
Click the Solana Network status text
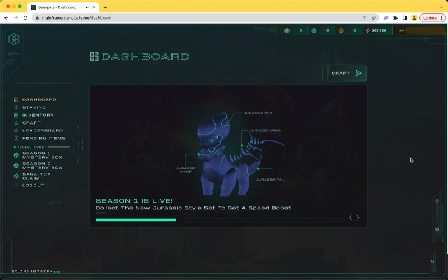(x=32, y=272)
